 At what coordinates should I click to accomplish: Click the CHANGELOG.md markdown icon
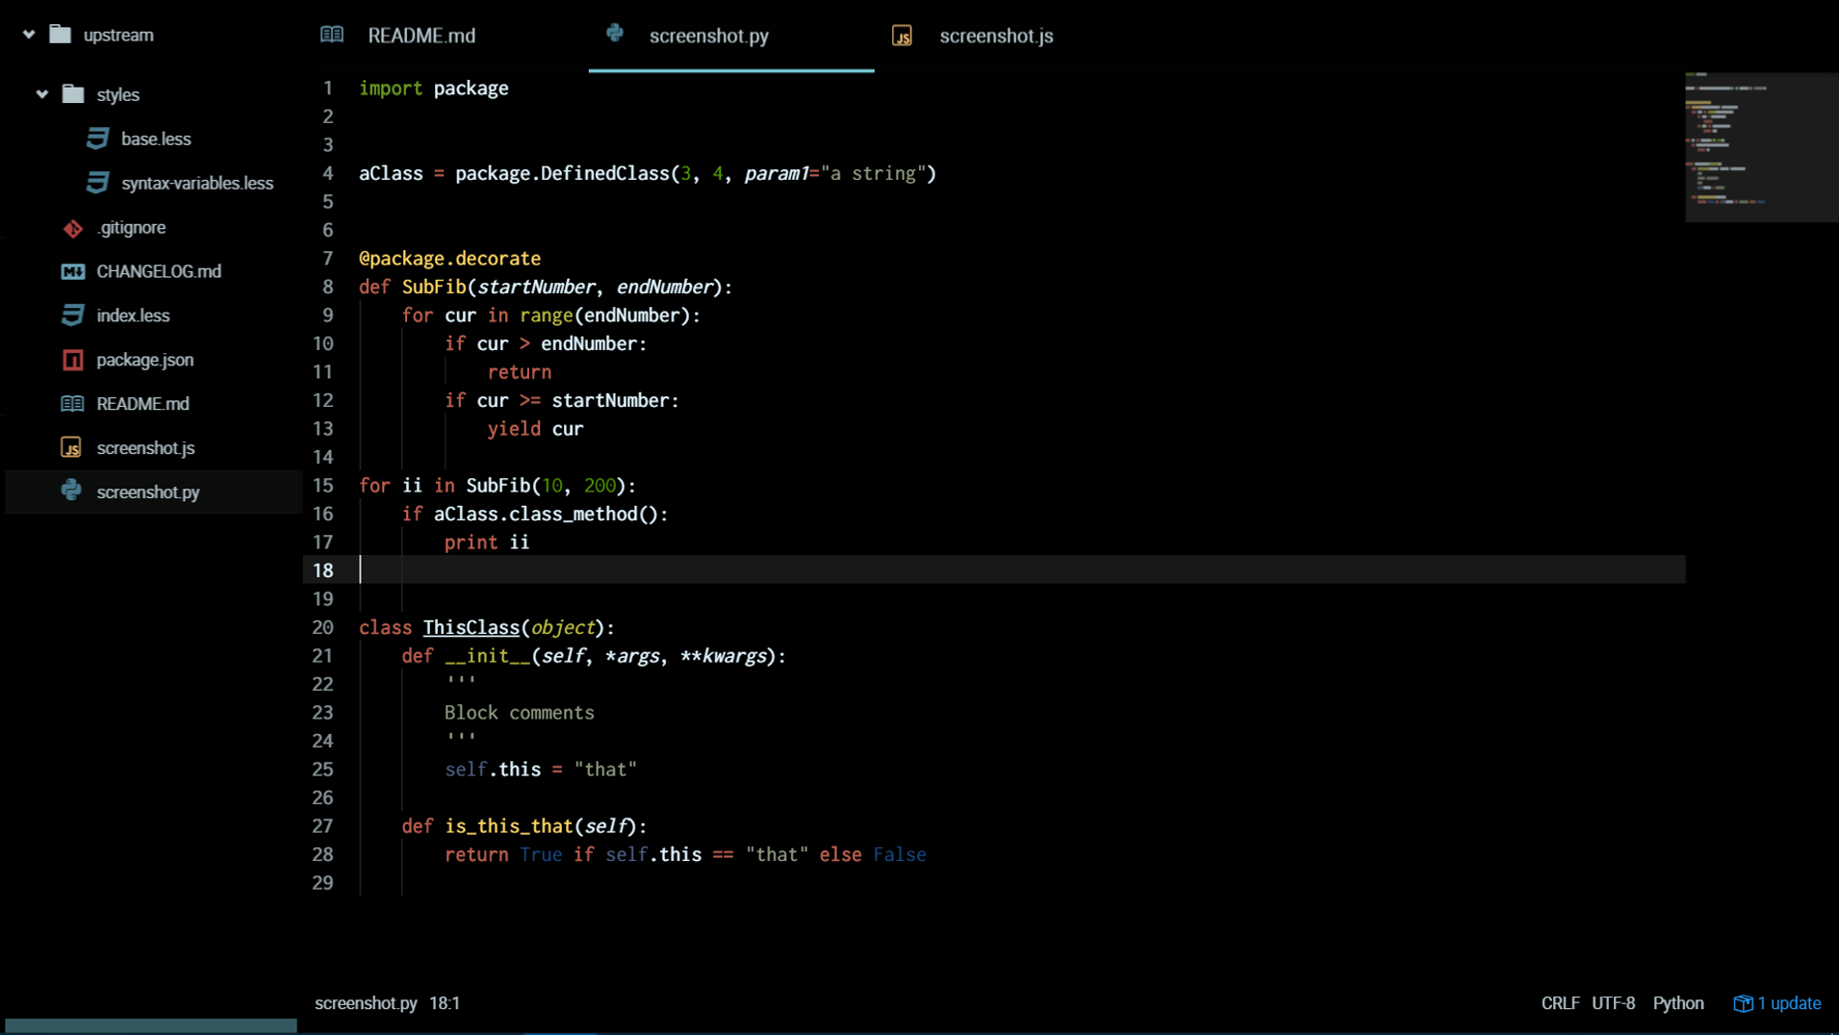(x=73, y=272)
